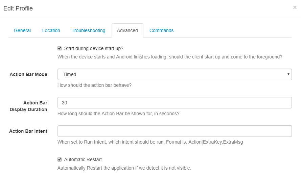Open the Action Bar Mode dropdown showing Timed
301x174 pixels.
click(174, 74)
